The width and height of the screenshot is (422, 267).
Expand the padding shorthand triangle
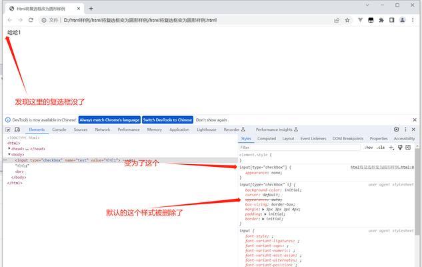[x=265, y=214]
